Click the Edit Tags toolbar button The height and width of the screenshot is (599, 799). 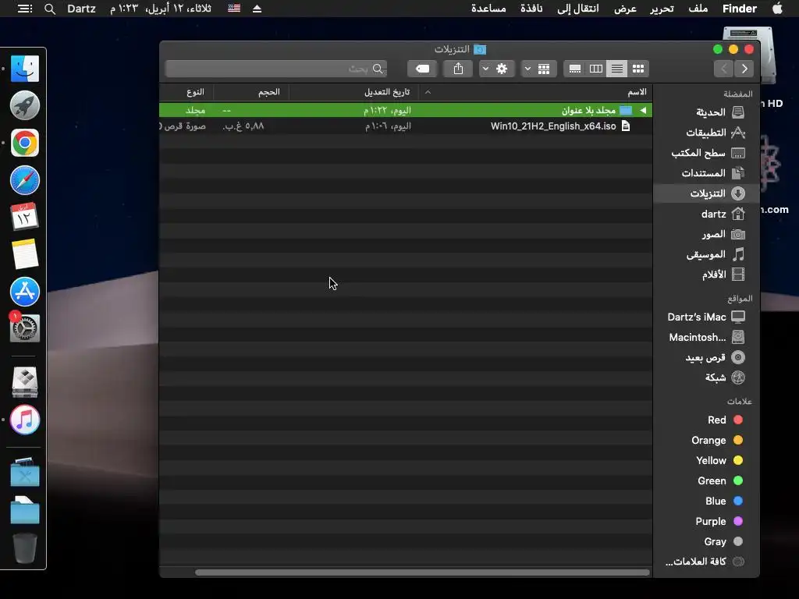[422, 69]
